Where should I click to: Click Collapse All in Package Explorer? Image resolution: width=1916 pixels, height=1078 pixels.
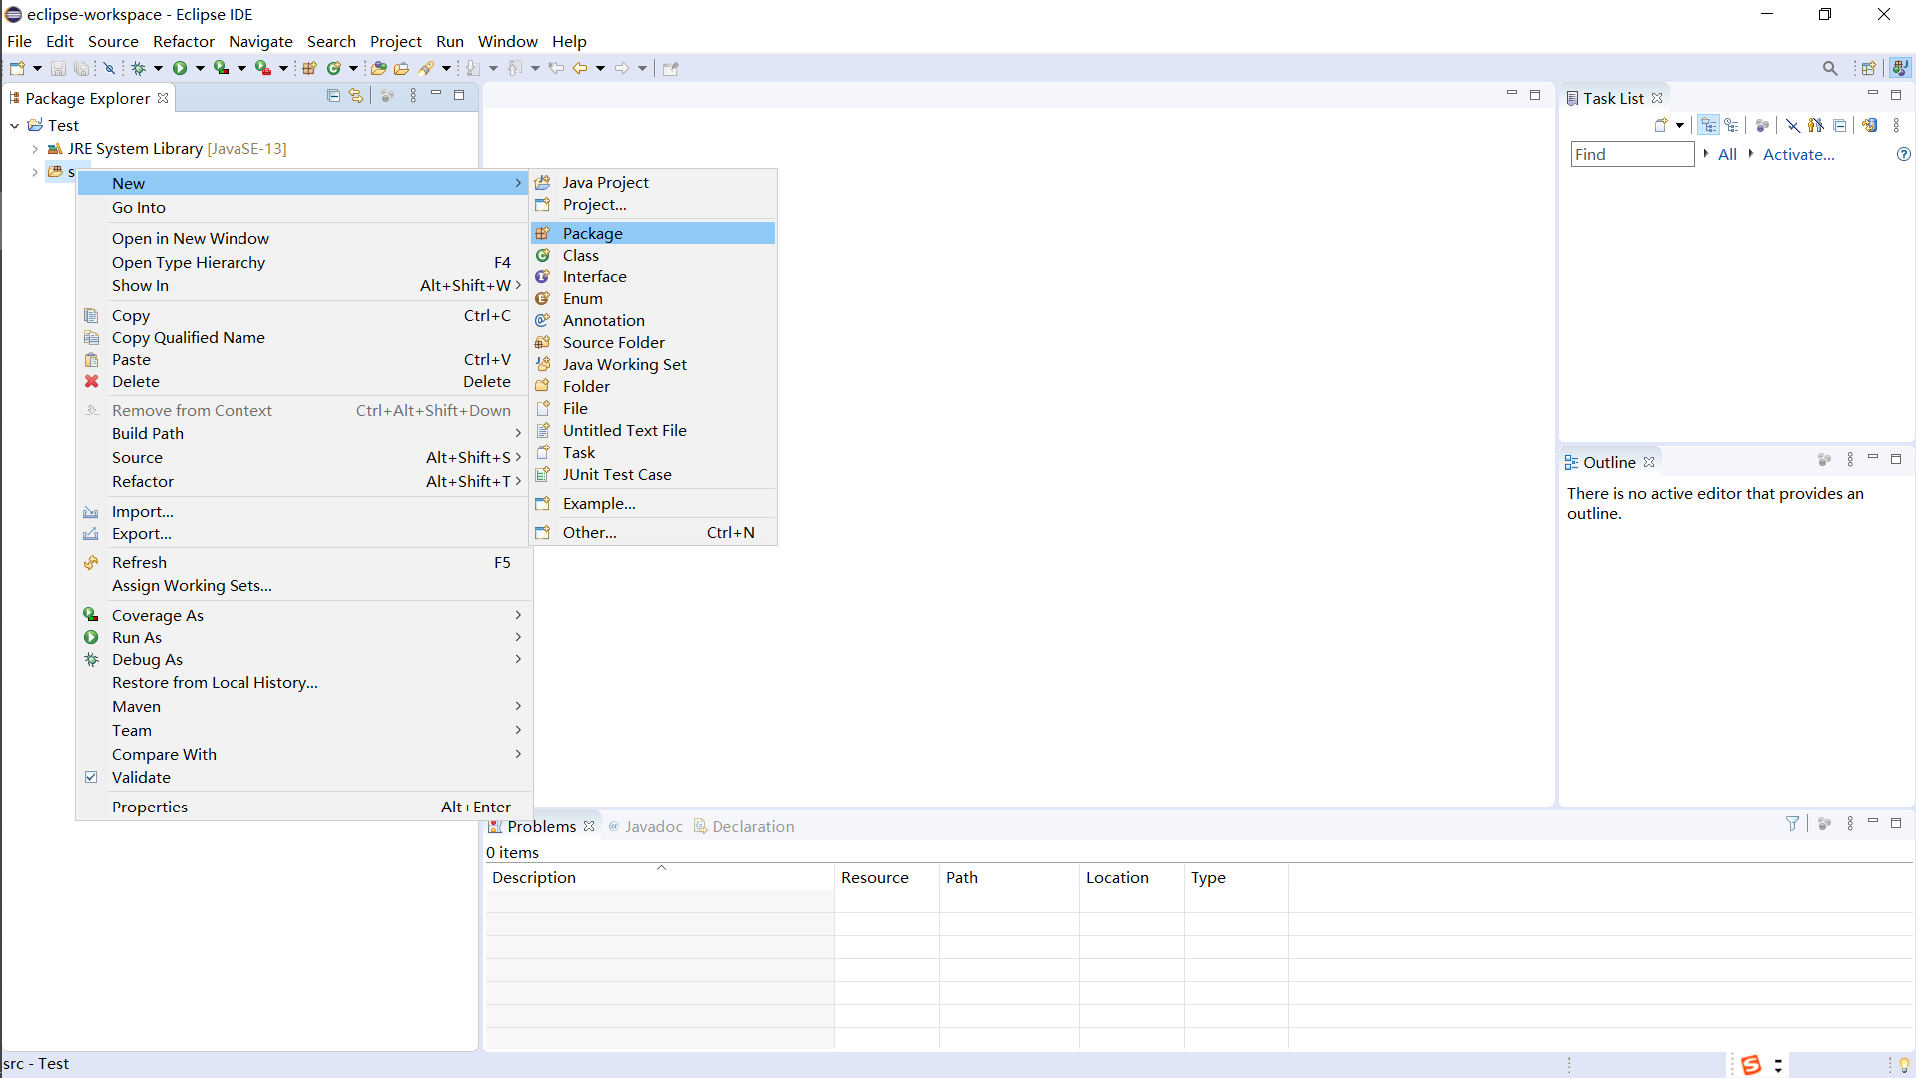pos(333,96)
